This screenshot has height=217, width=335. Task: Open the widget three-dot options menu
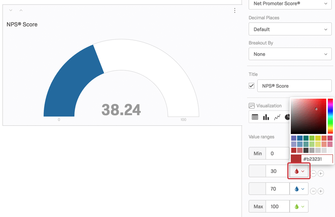tap(234, 11)
